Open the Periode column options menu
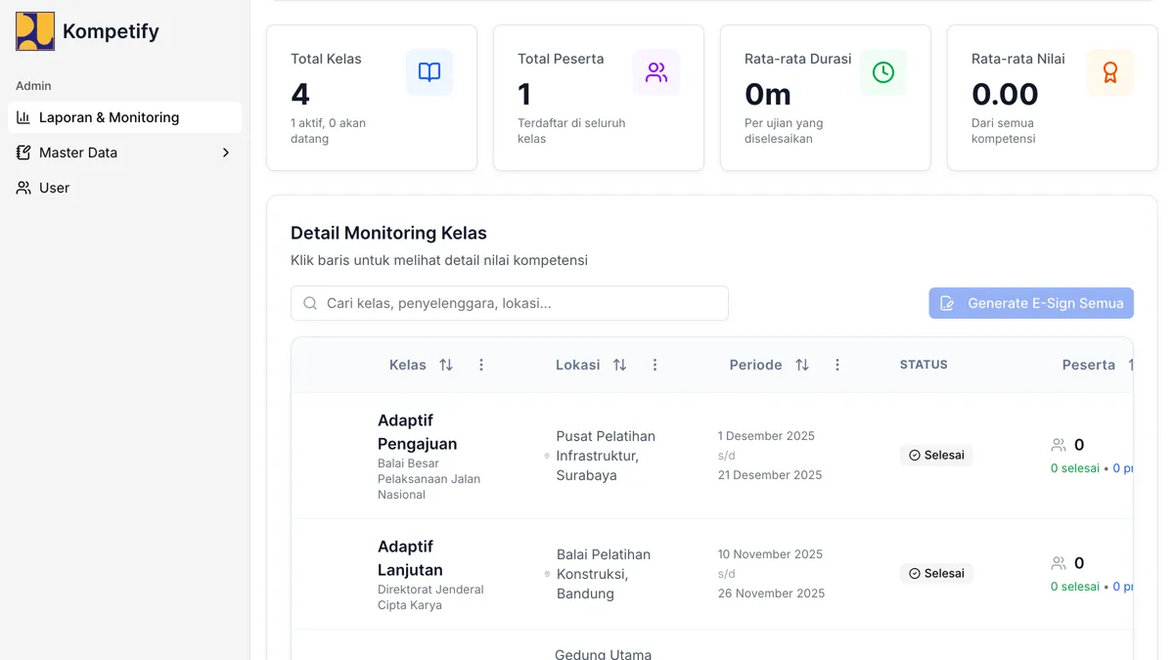 836,365
